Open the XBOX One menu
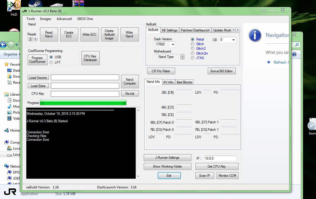Image resolution: width=316 pixels, height=199 pixels. click(85, 19)
